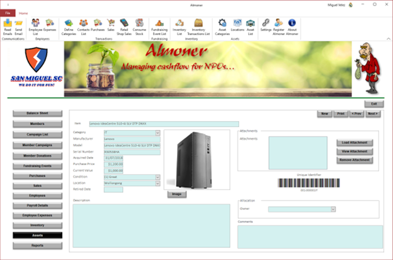
Task: Open the Asset List
Action: pyautogui.click(x=250, y=27)
